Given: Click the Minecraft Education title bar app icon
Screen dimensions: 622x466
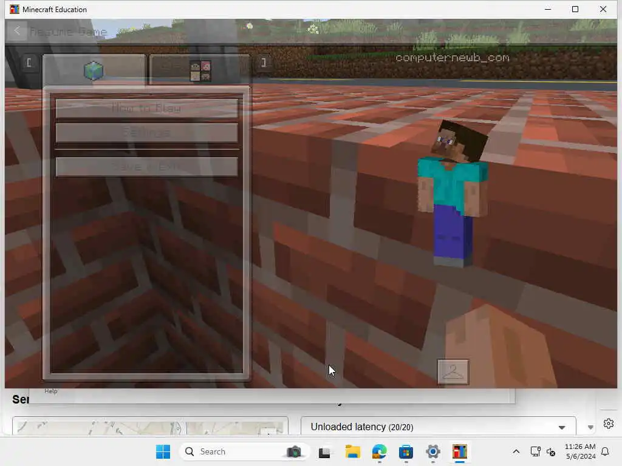Looking at the screenshot, I should (x=15, y=9).
